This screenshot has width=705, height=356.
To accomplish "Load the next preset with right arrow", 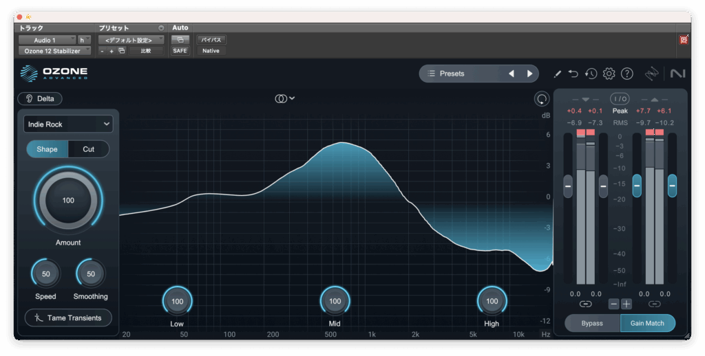I will tap(529, 74).
